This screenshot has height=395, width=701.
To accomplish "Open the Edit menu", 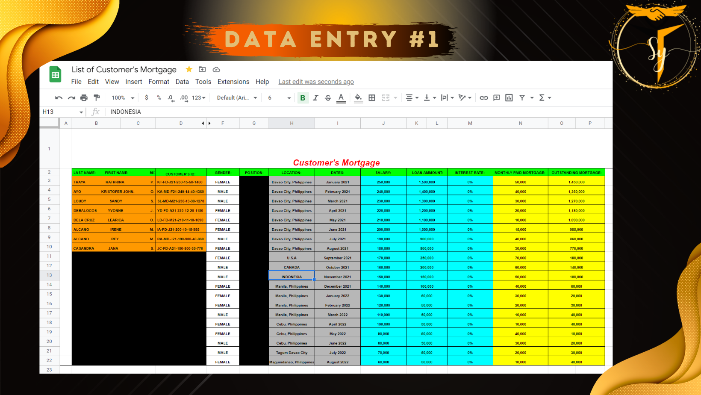I will [93, 82].
